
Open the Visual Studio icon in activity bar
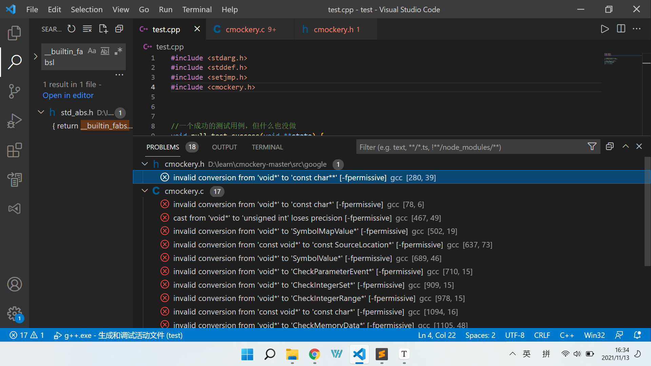[14, 208]
